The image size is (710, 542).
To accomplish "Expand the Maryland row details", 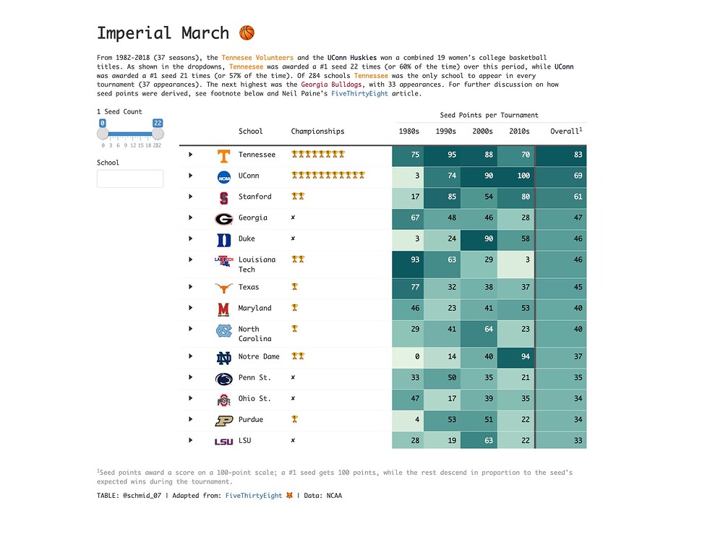I will 190,307.
